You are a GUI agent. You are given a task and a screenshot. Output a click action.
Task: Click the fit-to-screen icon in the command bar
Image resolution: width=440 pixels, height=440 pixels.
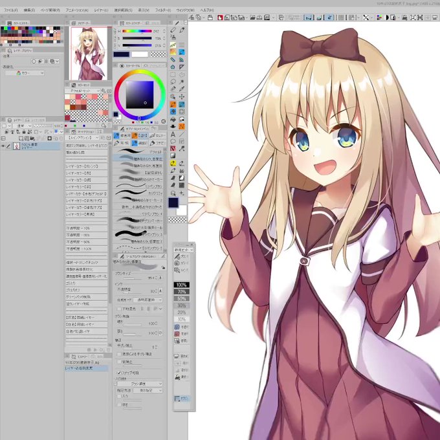click(x=413, y=17)
